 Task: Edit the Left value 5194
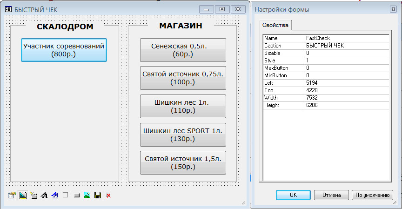click(347, 83)
